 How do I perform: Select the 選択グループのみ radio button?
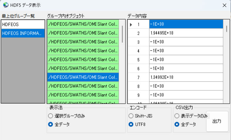51,116
